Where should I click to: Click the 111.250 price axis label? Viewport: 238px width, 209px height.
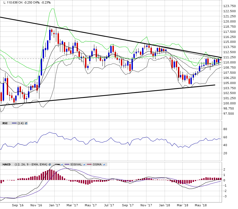(x=230, y=57)
